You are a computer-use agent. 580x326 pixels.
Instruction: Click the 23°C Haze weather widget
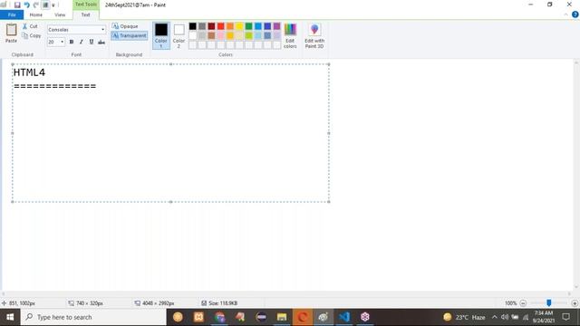click(x=464, y=317)
